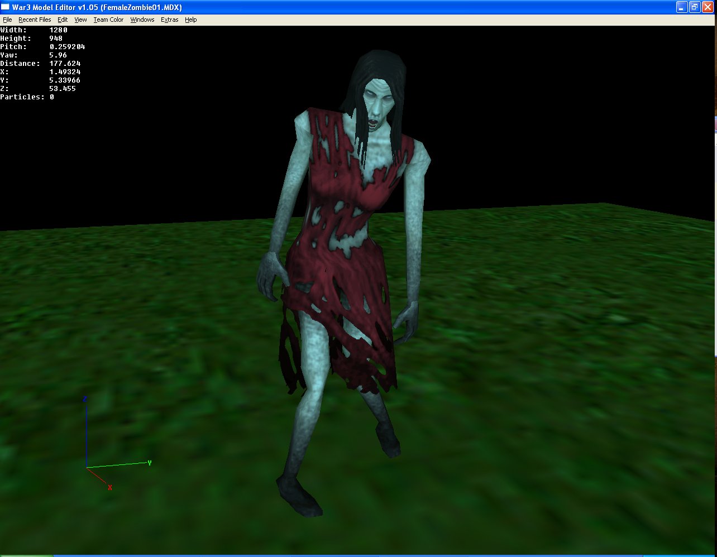Click the green Y axis gizmo label
The image size is (717, 557).
tap(150, 463)
